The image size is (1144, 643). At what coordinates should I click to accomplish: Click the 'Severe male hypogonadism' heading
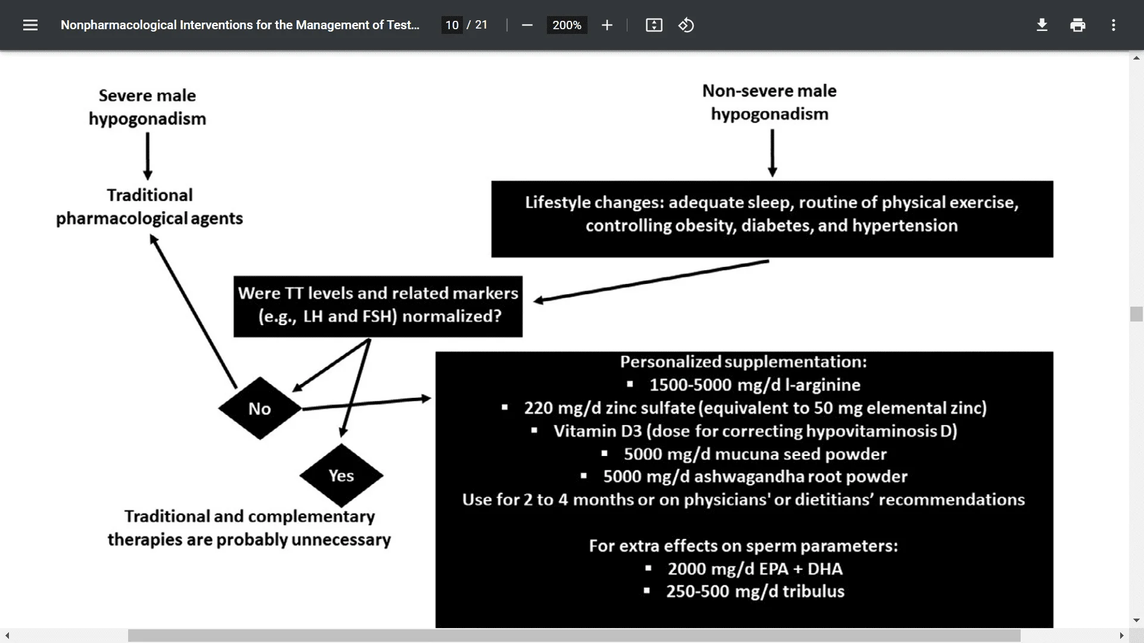click(147, 107)
